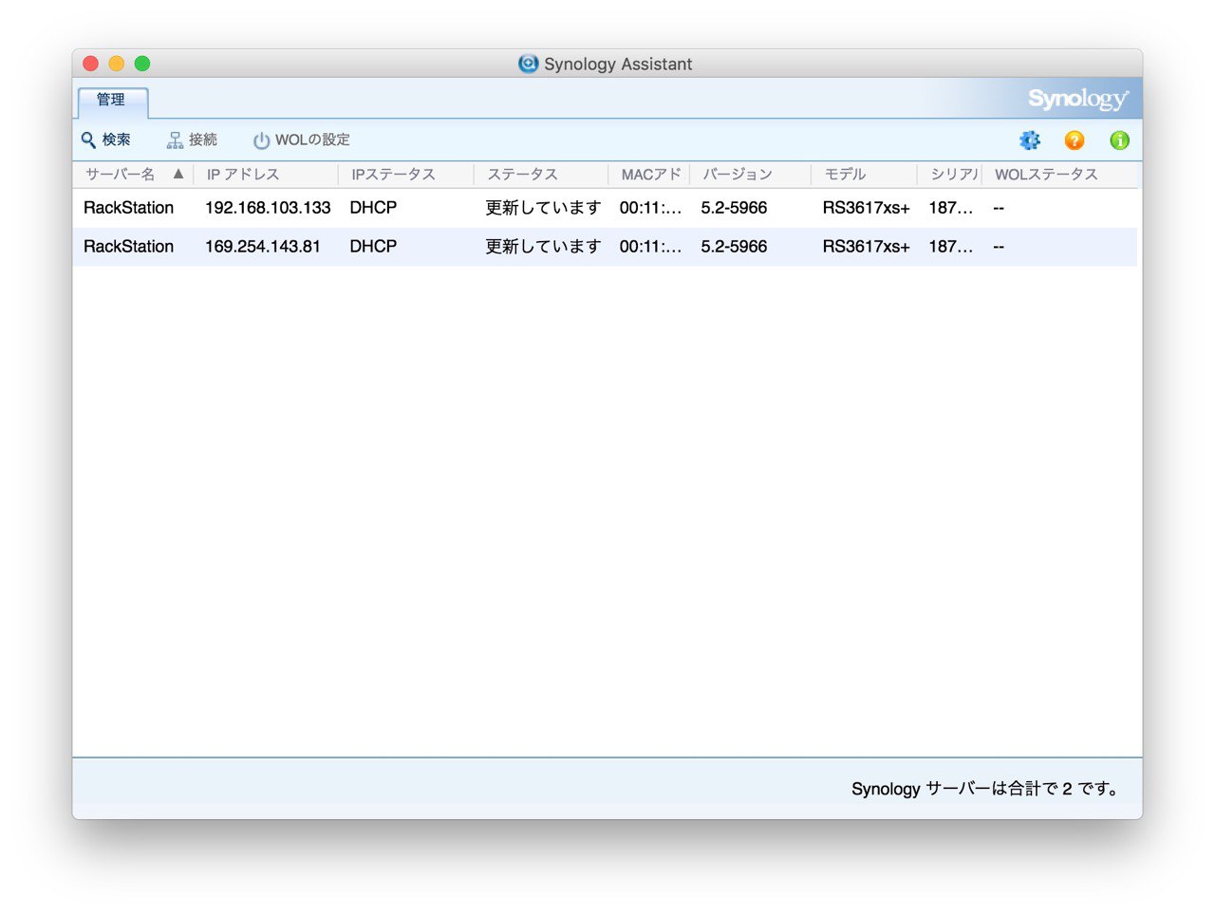Select the server with IP 192.168.103.133
Image resolution: width=1215 pixels, height=915 pixels.
(x=605, y=208)
